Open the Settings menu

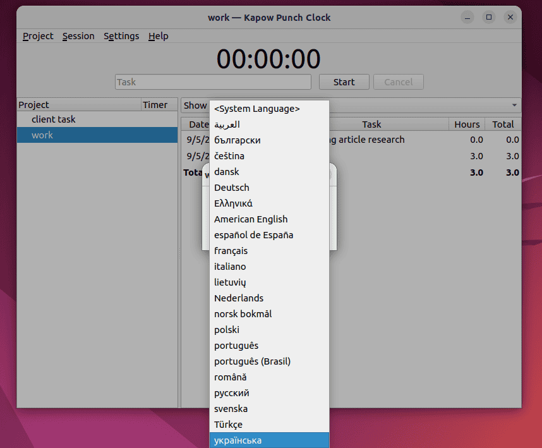121,36
